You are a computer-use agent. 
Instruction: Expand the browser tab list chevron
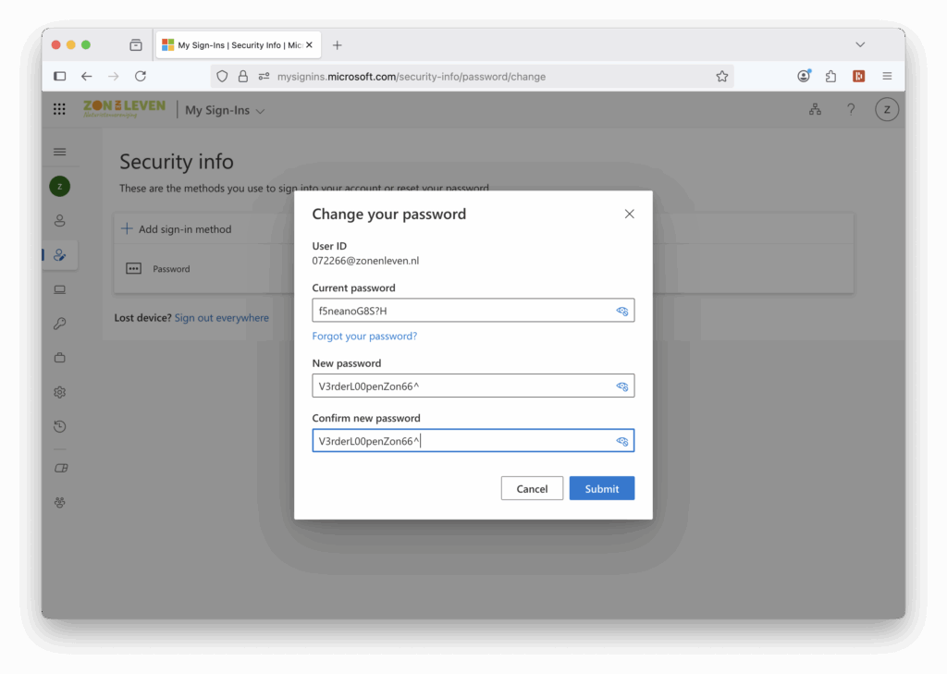[x=860, y=44]
